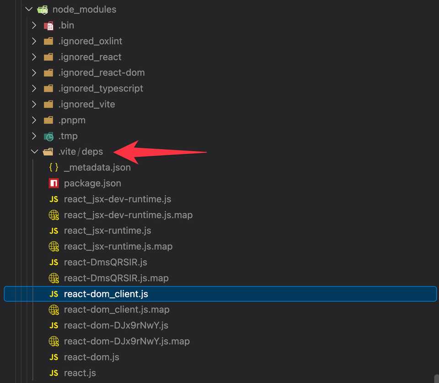Select the node_modules folder name
439x383 pixels.
click(x=84, y=10)
